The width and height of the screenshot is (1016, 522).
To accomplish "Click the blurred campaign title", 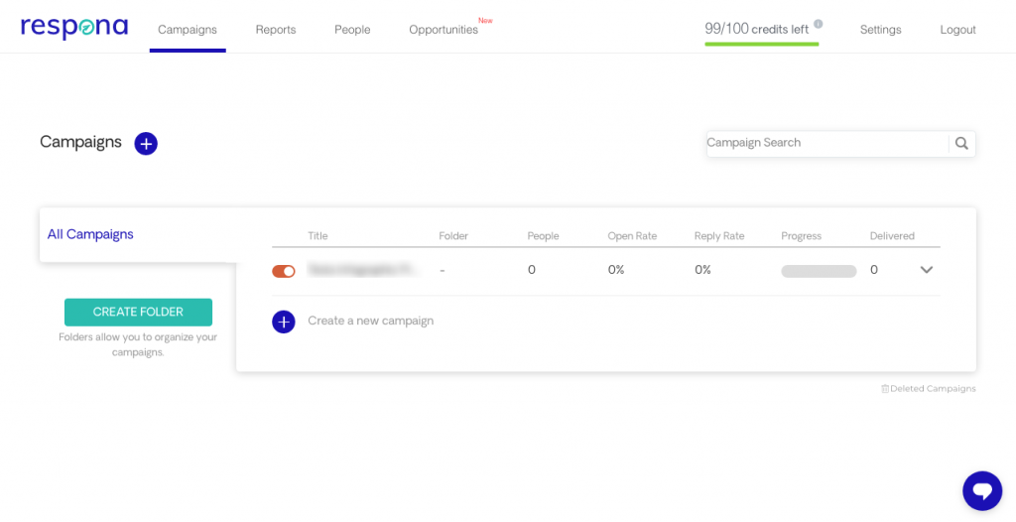I will click(363, 270).
